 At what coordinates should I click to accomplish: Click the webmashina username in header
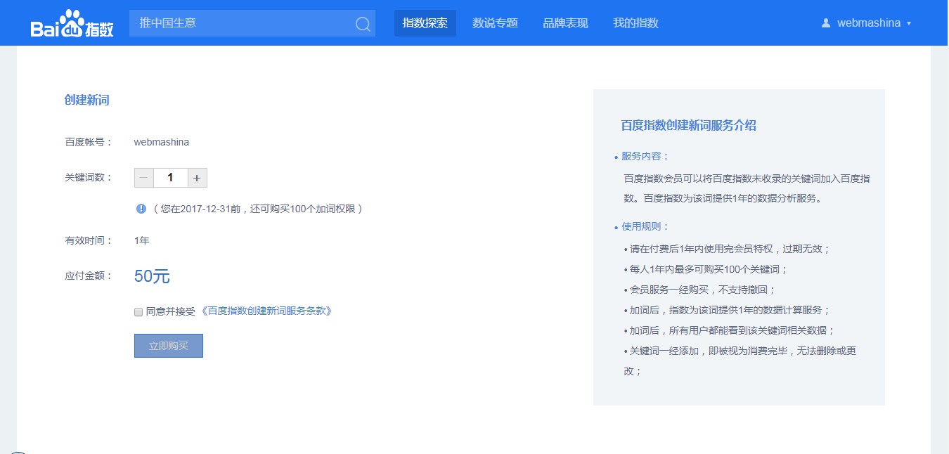(x=869, y=23)
